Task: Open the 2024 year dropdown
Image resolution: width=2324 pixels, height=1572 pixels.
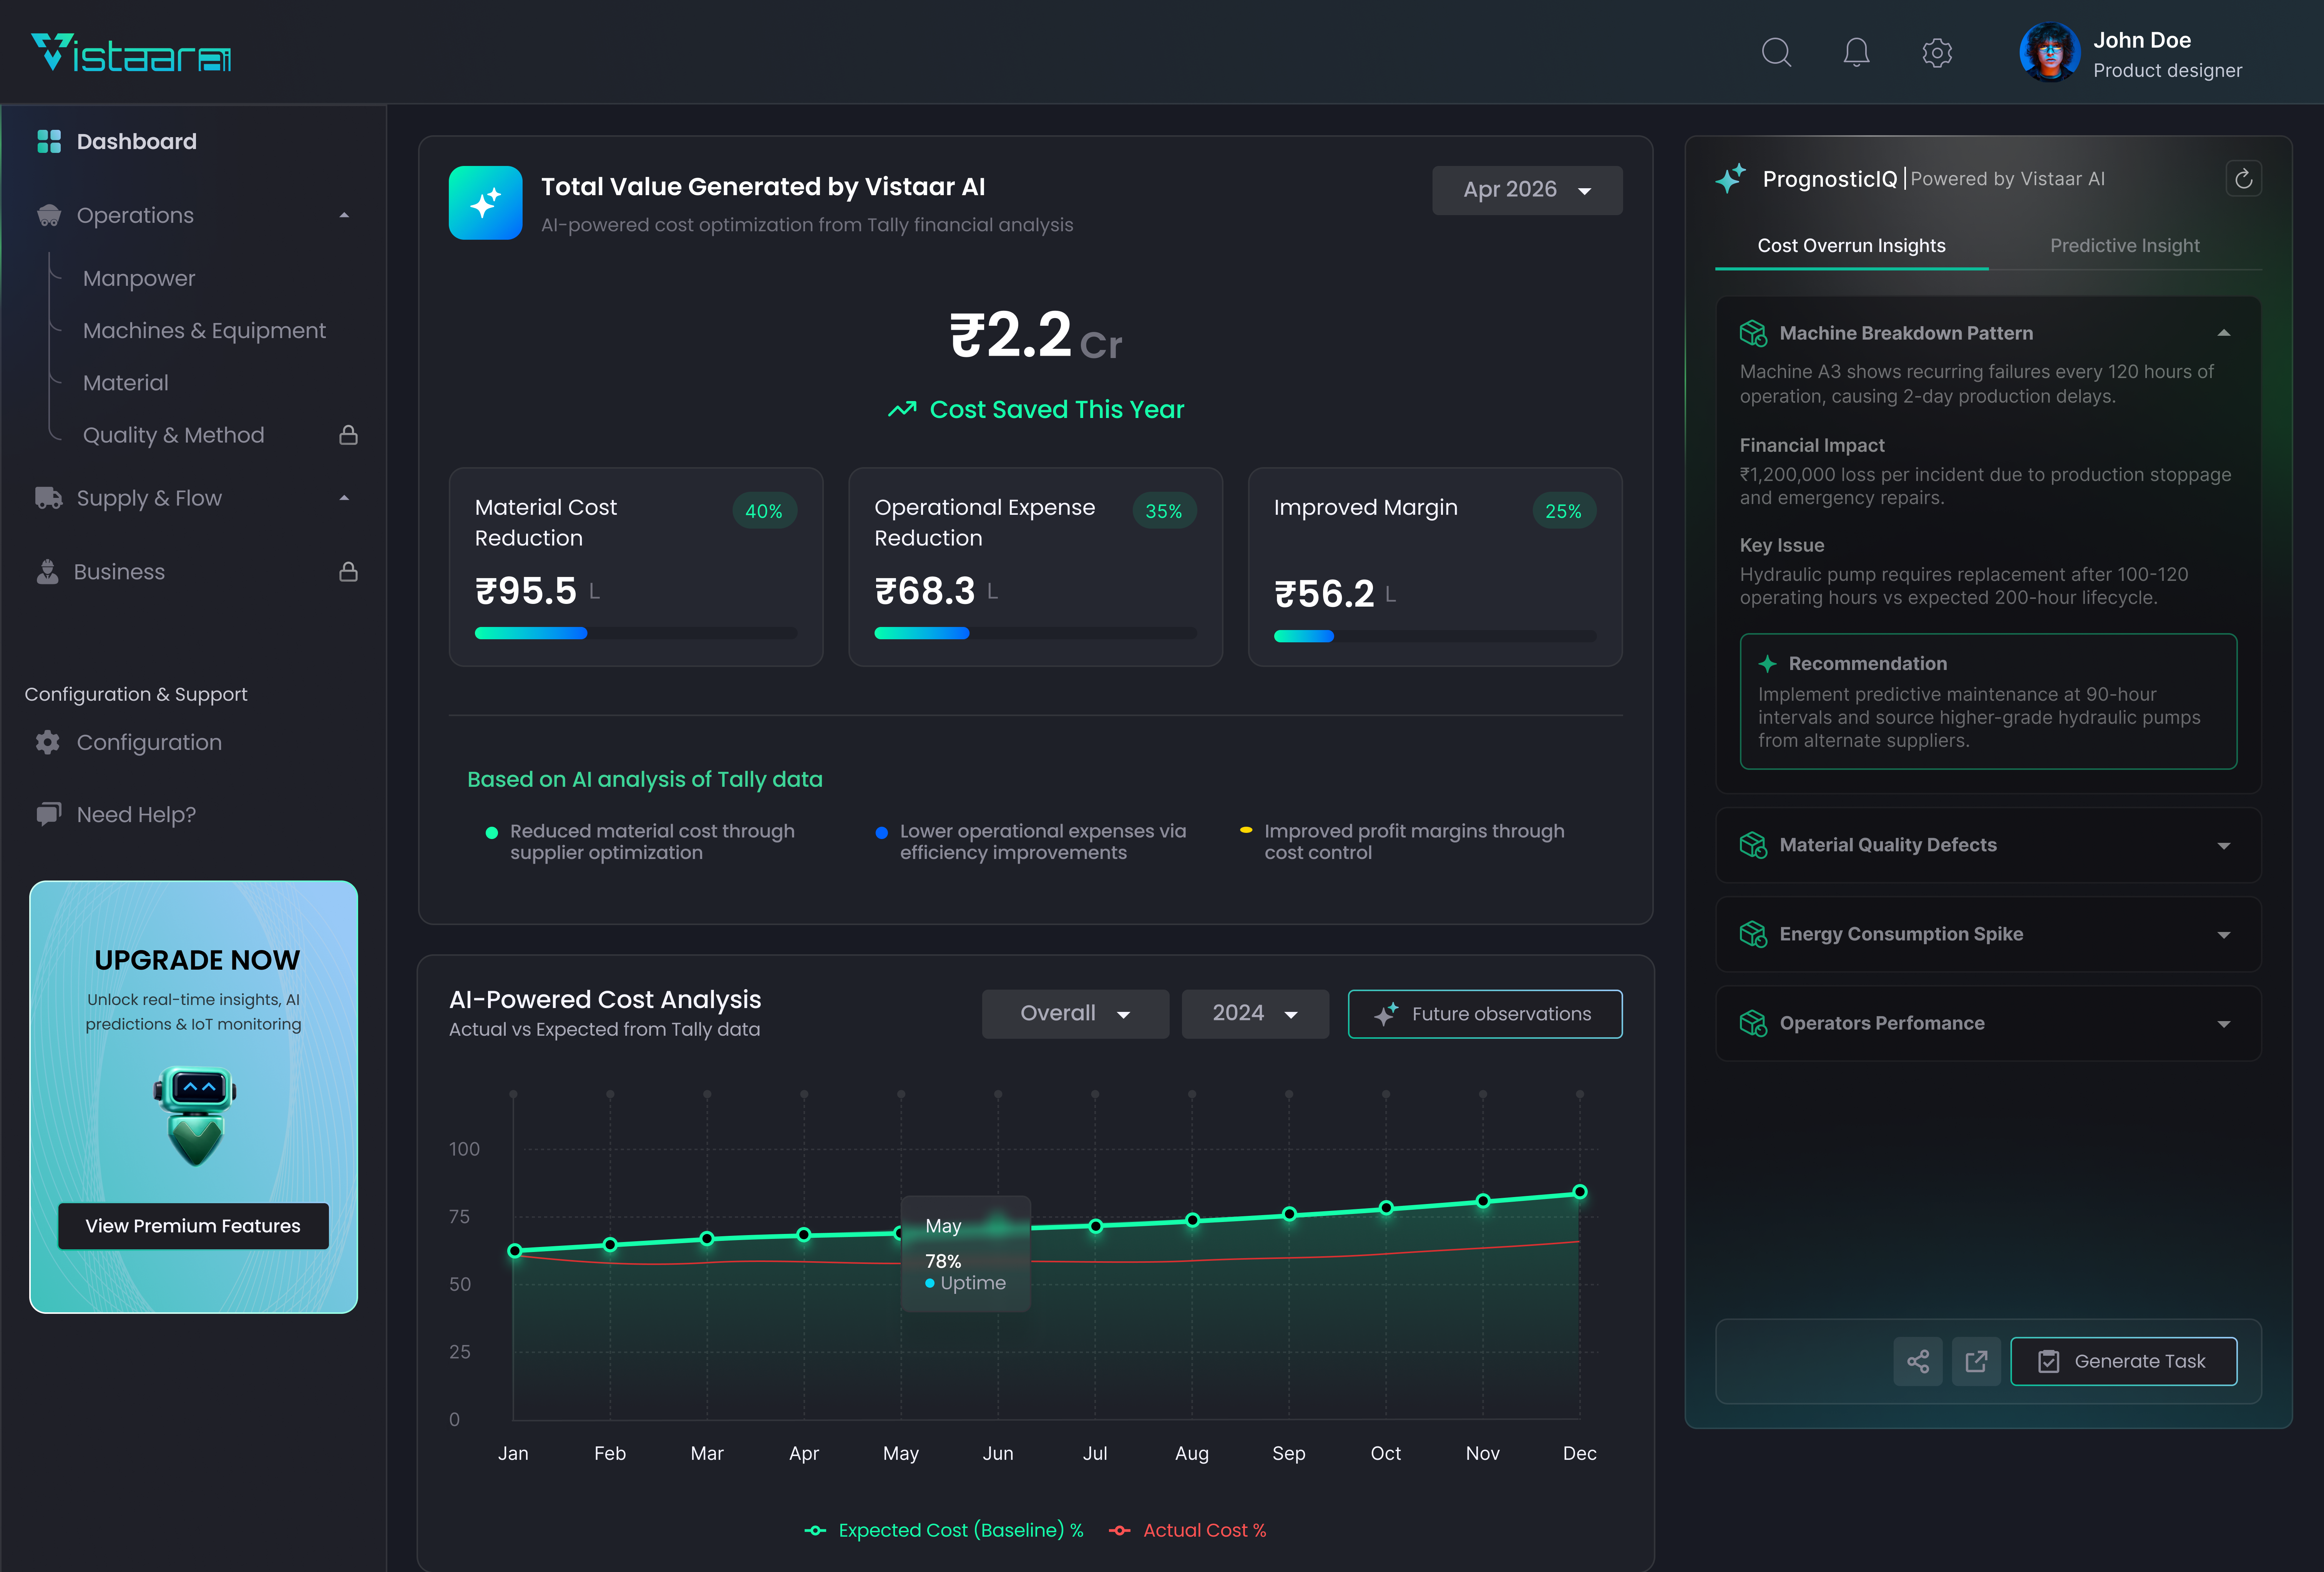Action: (x=1255, y=1014)
